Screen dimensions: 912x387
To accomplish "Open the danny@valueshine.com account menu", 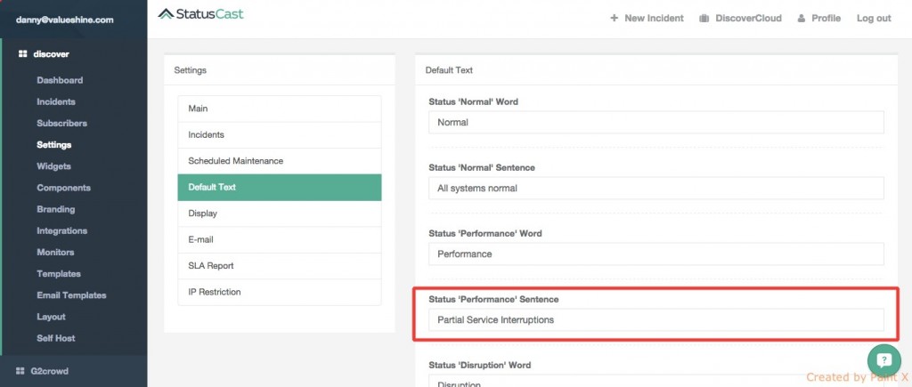I will [65, 19].
